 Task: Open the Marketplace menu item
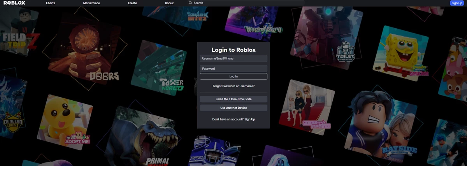(x=91, y=3)
